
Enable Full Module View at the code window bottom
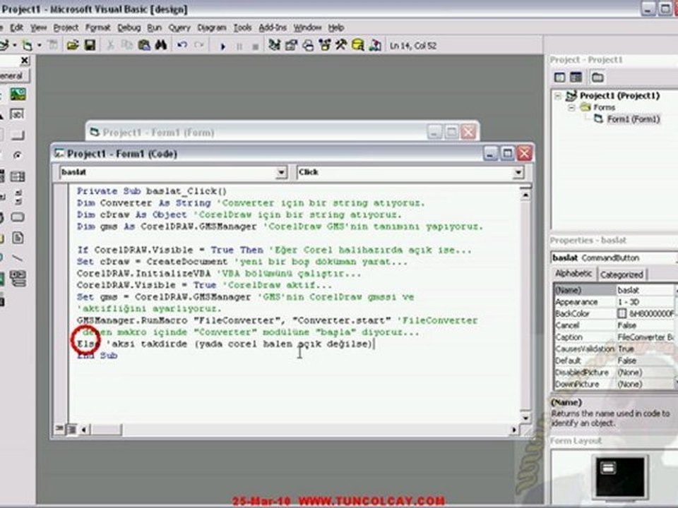(72, 430)
